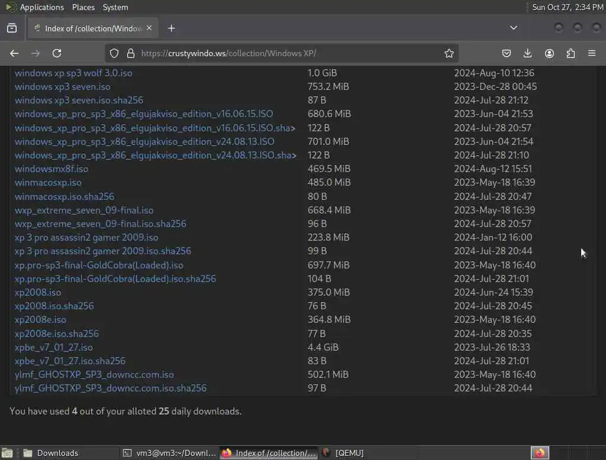The image size is (606, 460).
Task: Click the 223.8 MiB size value
Action: coord(328,238)
